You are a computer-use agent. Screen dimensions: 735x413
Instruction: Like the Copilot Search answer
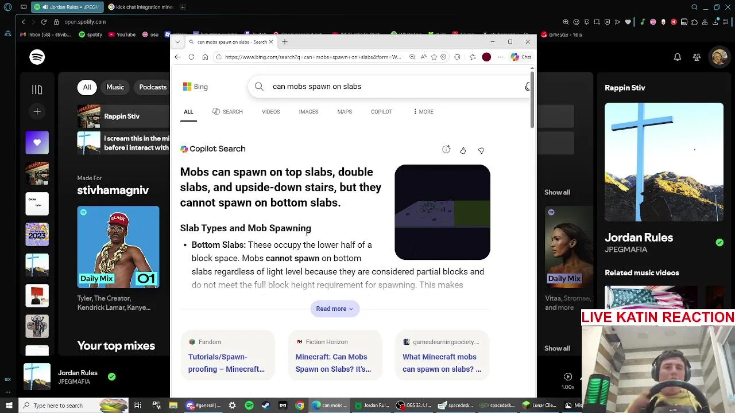(463, 150)
